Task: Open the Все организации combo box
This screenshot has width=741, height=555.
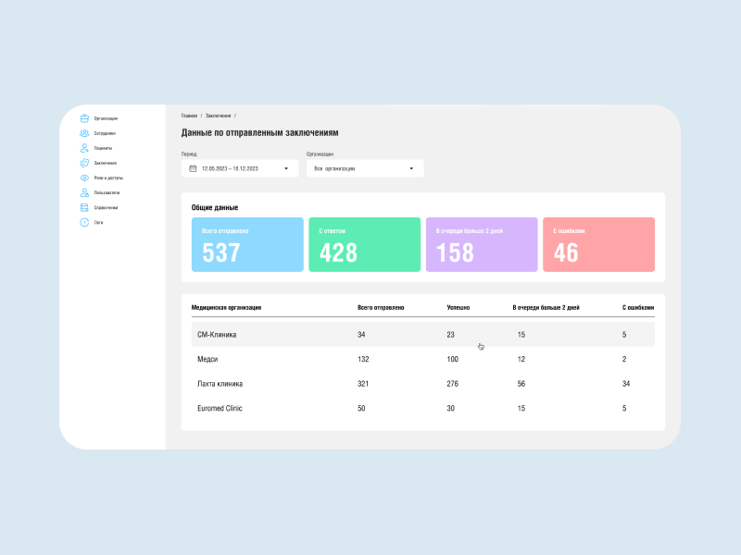Action: (x=365, y=168)
